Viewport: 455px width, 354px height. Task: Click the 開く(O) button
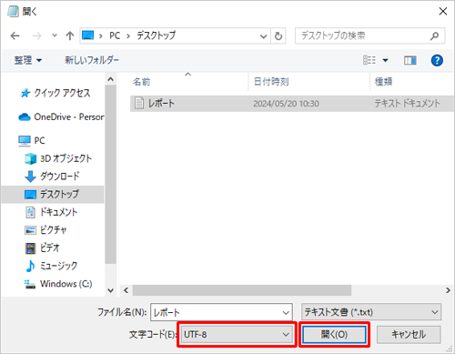tap(334, 335)
